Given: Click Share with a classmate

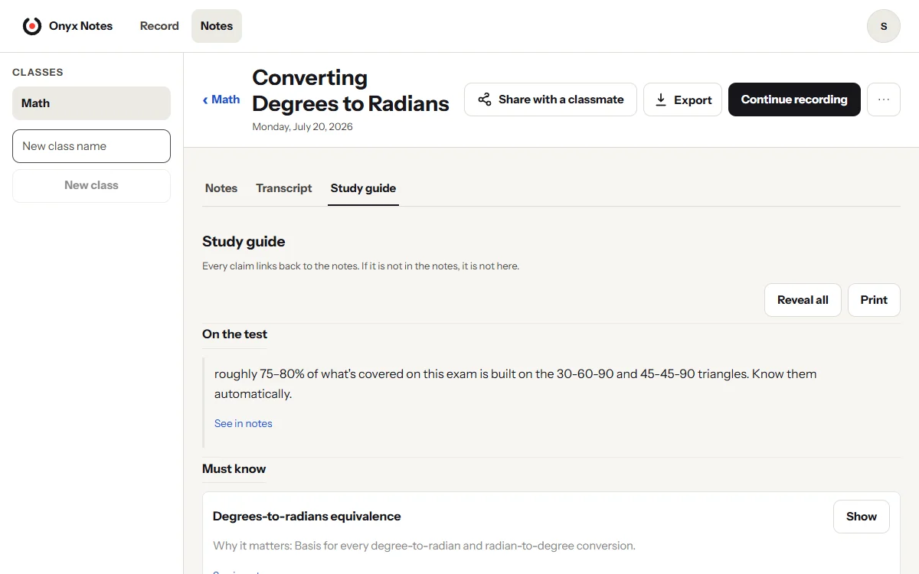Looking at the screenshot, I should tap(550, 99).
